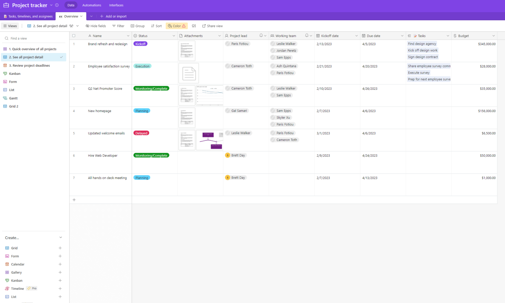Click Add or import to create a table
The image size is (505, 303).
[113, 16]
